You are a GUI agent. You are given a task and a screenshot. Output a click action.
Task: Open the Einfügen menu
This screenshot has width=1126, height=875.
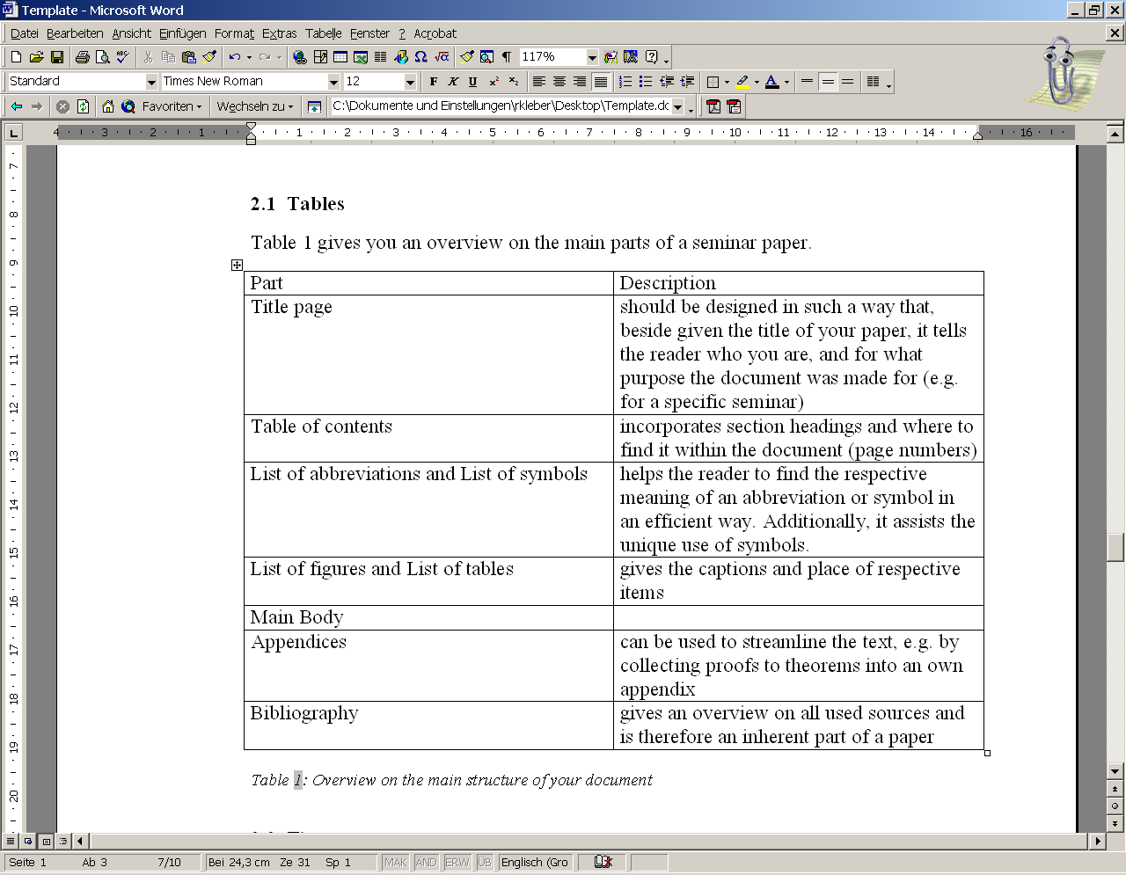coord(183,33)
